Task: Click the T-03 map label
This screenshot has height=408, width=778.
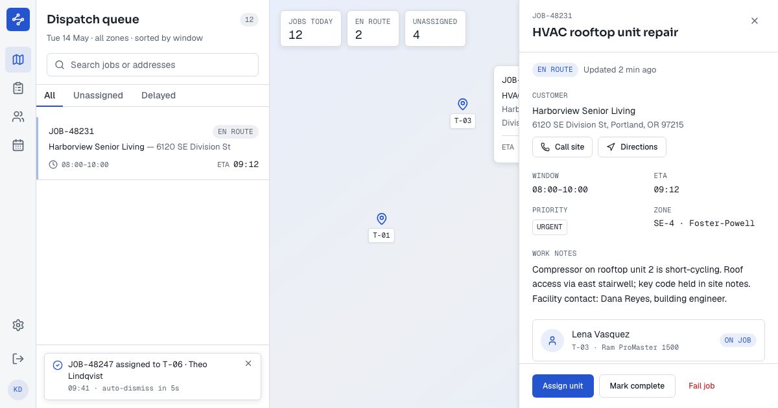Action: tap(463, 120)
